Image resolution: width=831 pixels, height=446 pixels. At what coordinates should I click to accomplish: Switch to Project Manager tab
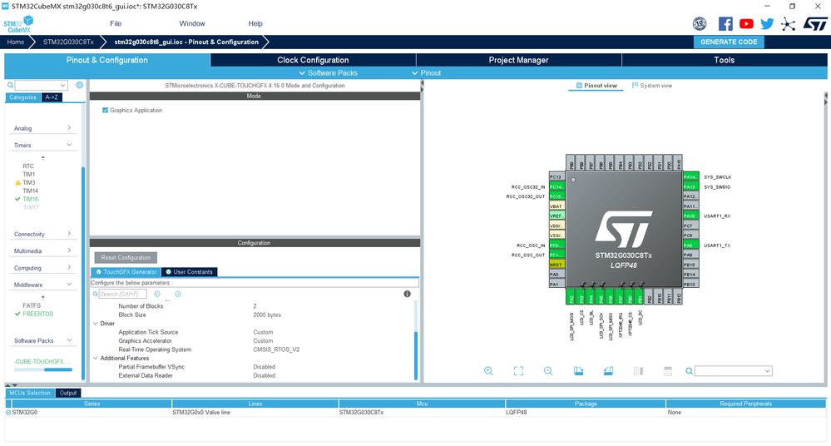[x=518, y=60]
